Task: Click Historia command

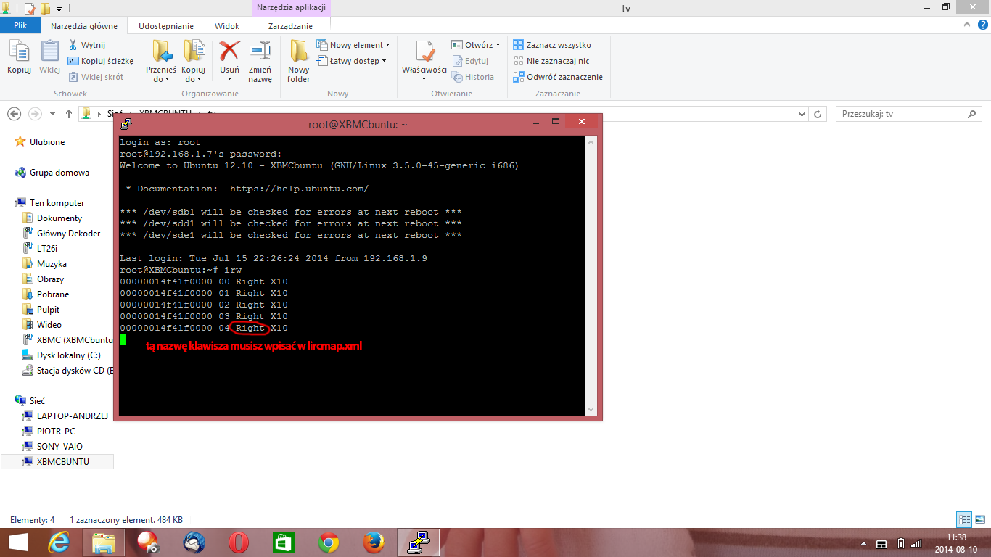Action: click(473, 77)
